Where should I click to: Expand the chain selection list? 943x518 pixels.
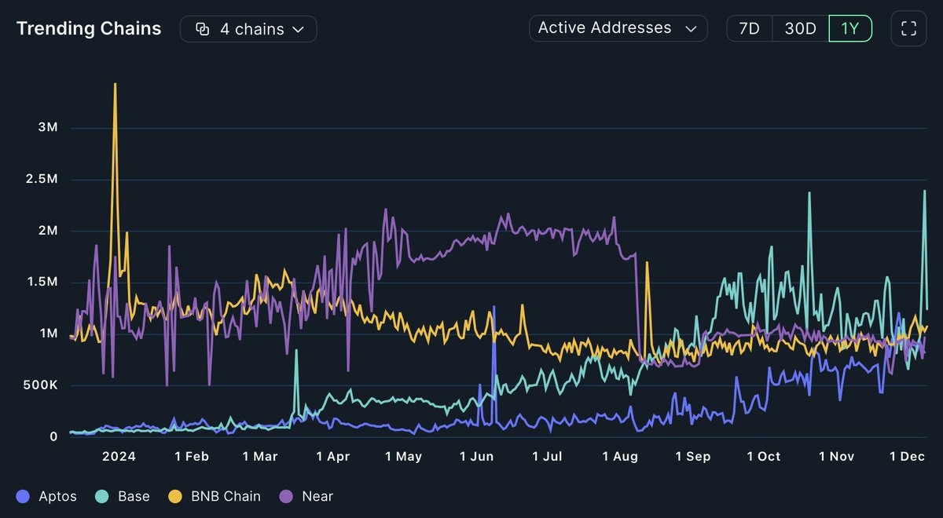coord(248,28)
